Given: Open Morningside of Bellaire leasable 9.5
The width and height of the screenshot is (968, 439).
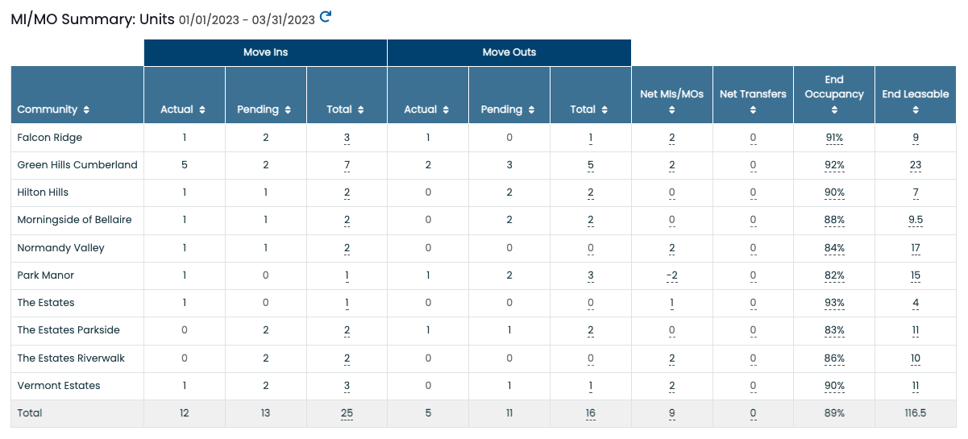Looking at the screenshot, I should [x=916, y=220].
